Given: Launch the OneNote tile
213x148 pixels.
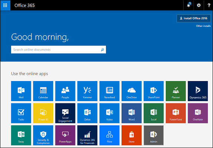Looking at the screenshot, I should coord(198,113).
